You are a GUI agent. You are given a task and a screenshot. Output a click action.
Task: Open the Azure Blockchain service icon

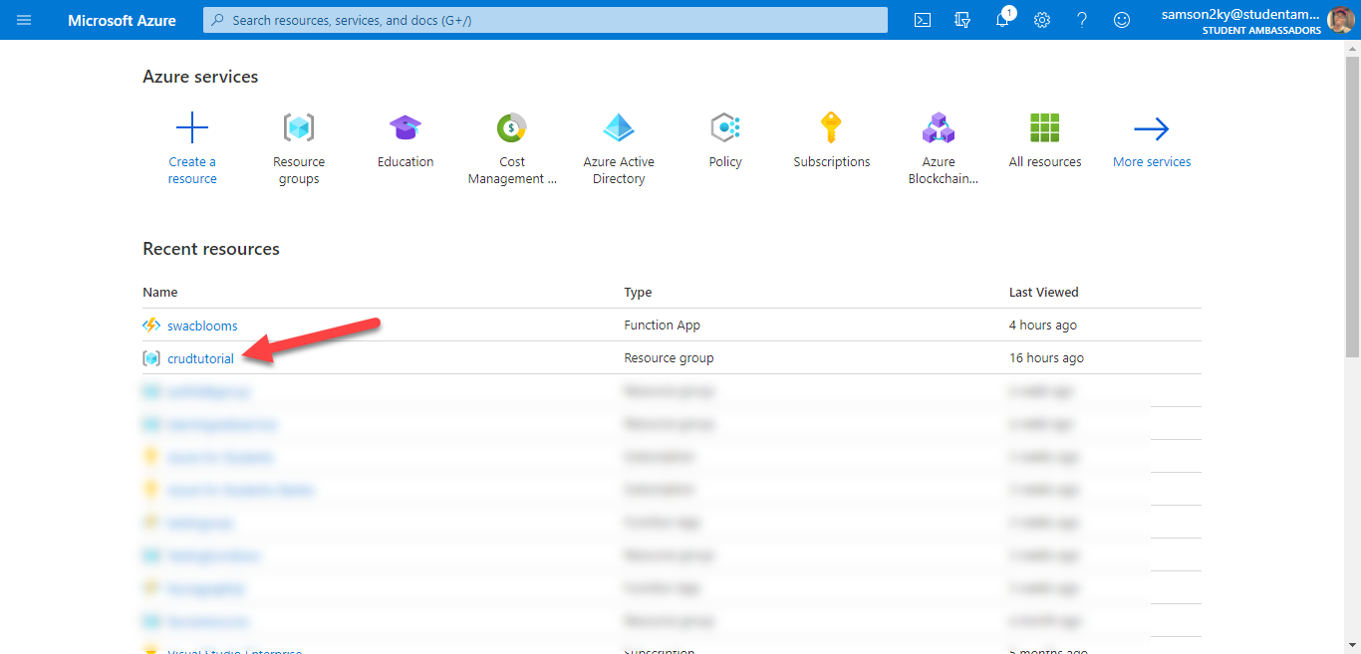(x=939, y=127)
